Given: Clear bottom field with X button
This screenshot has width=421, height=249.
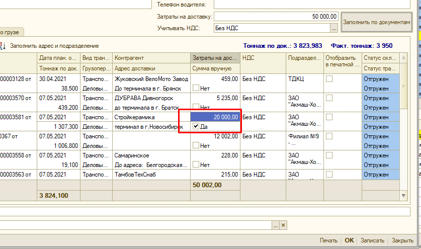Looking at the screenshot, I should 283,225.
